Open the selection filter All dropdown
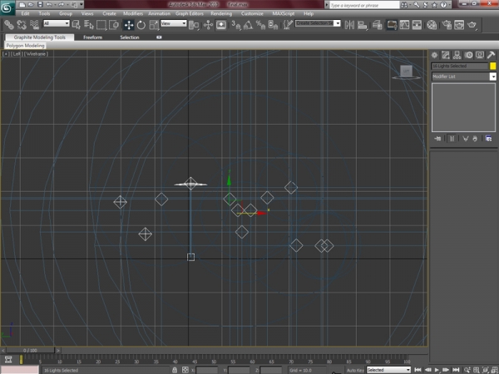This screenshot has height=374, width=499. tap(57, 23)
